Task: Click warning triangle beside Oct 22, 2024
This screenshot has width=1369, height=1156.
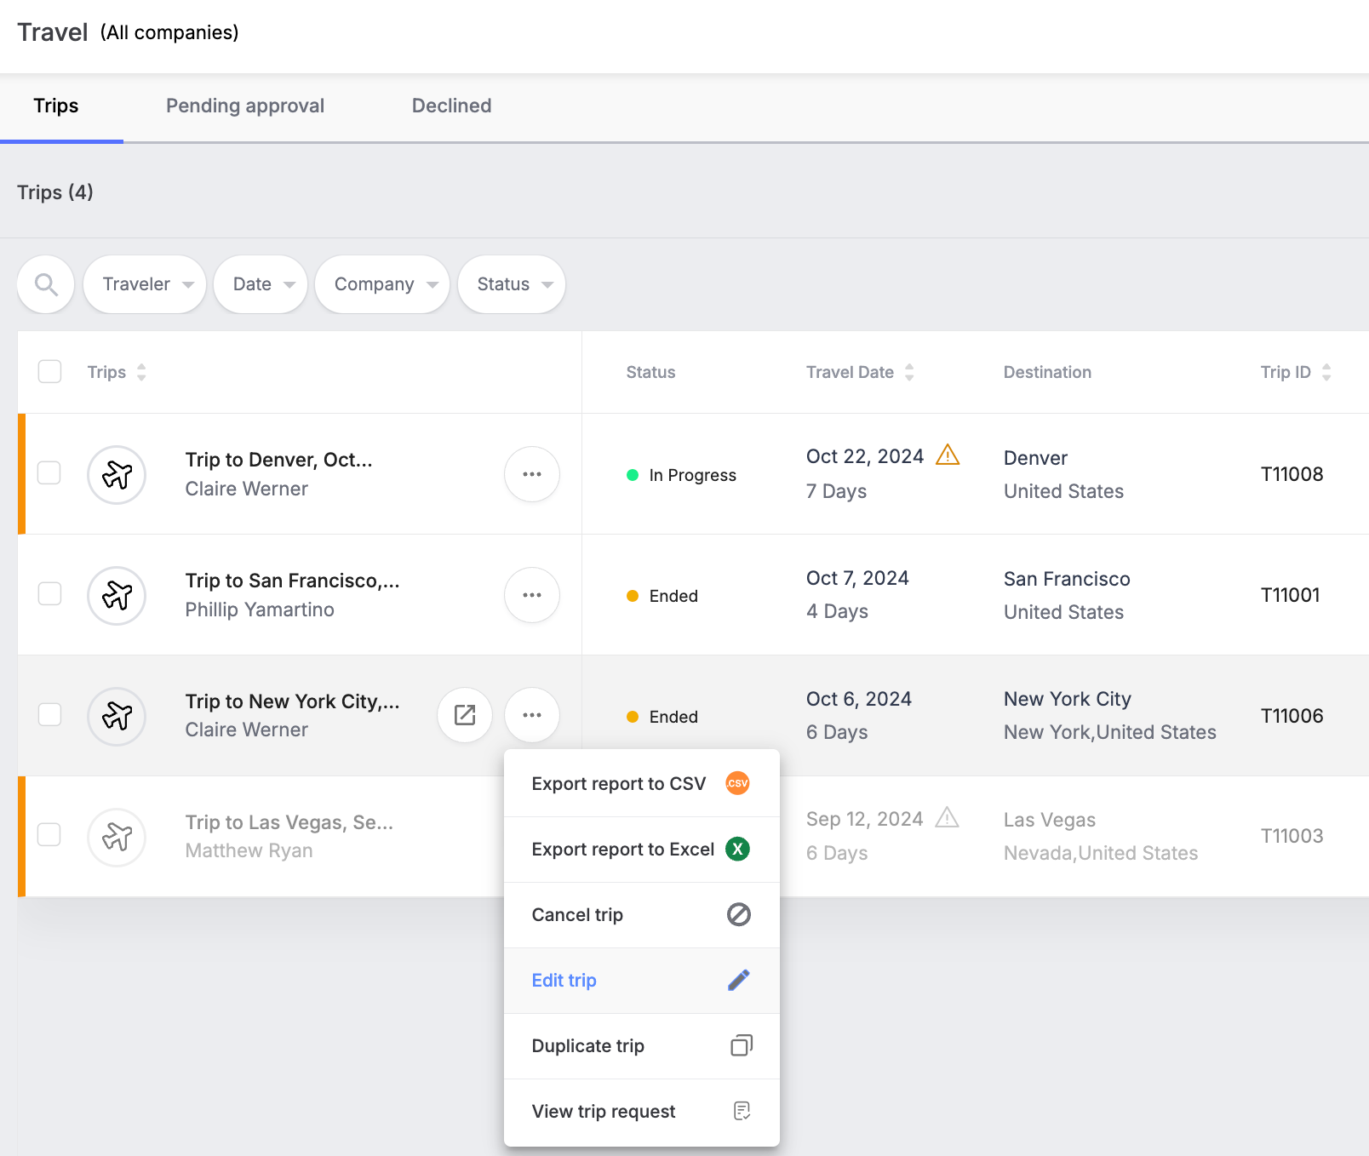Action: [948, 455]
